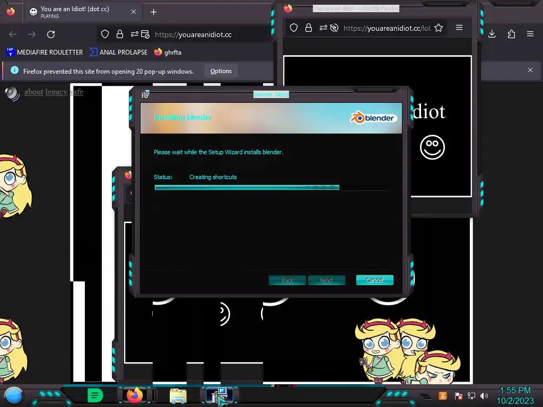Open the main Firefox hamburger menu
The height and width of the screenshot is (407, 543).
pyautogui.click(x=530, y=34)
